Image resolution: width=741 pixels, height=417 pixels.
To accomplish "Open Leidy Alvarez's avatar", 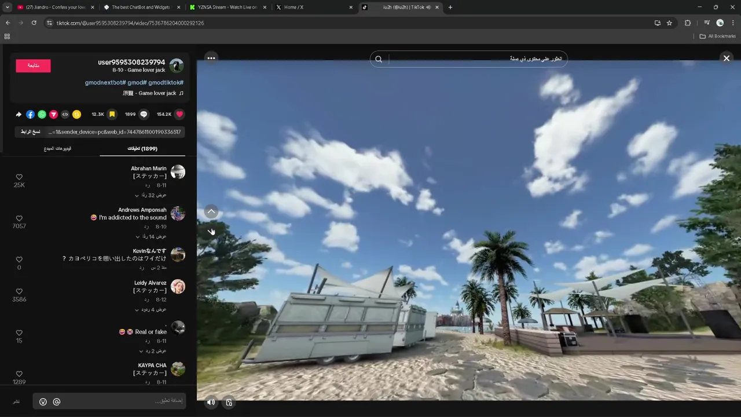I will (178, 286).
